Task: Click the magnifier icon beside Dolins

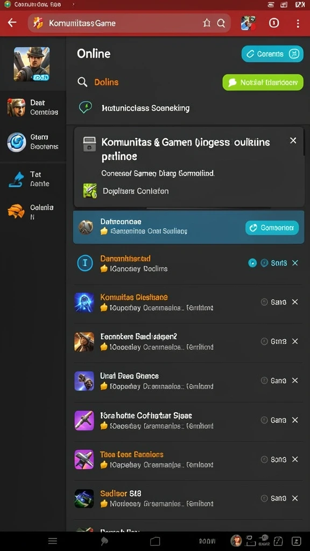Action: pyautogui.click(x=82, y=82)
